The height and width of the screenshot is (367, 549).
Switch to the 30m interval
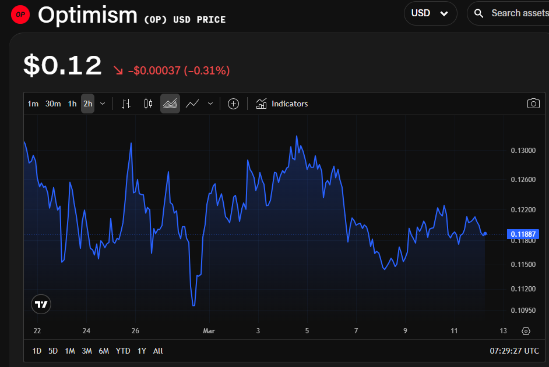pyautogui.click(x=53, y=104)
